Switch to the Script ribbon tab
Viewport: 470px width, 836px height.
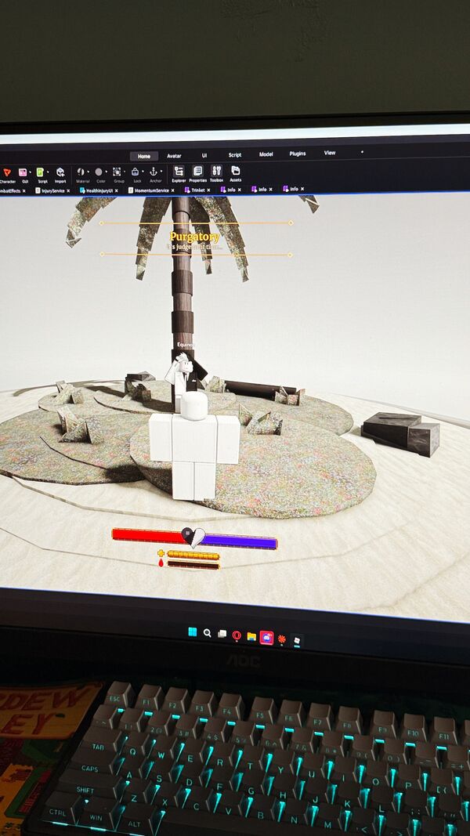point(235,154)
